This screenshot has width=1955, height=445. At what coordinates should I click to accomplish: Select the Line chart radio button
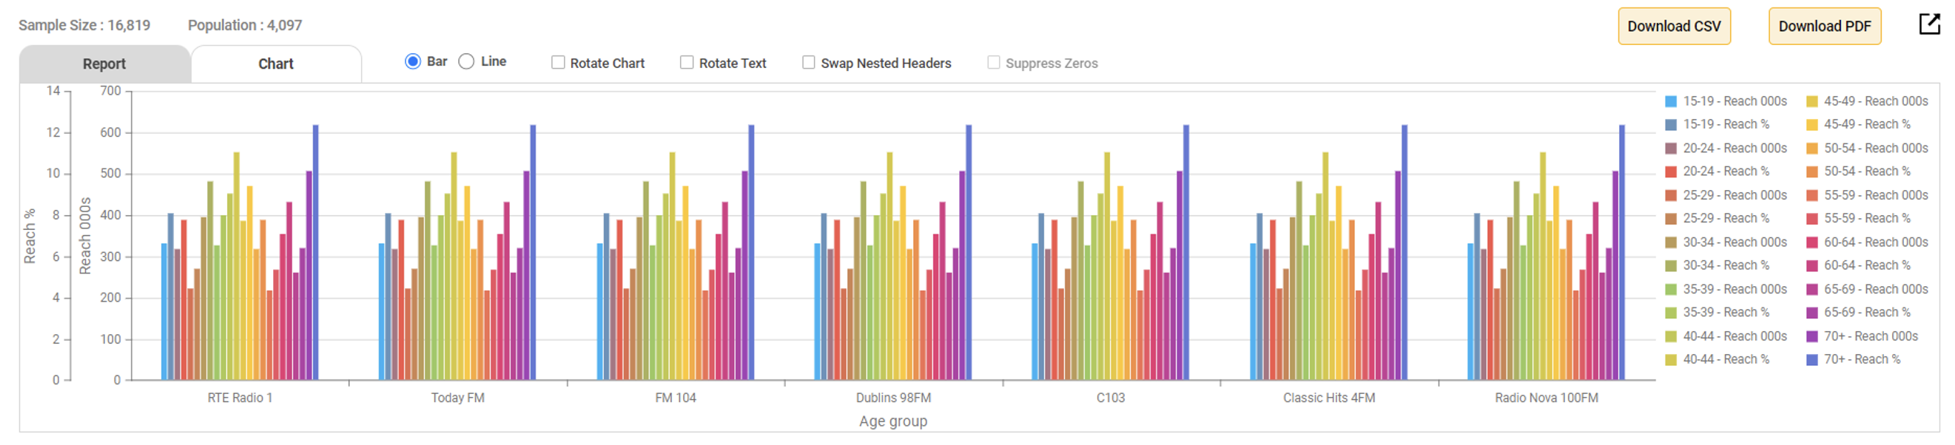click(x=466, y=61)
